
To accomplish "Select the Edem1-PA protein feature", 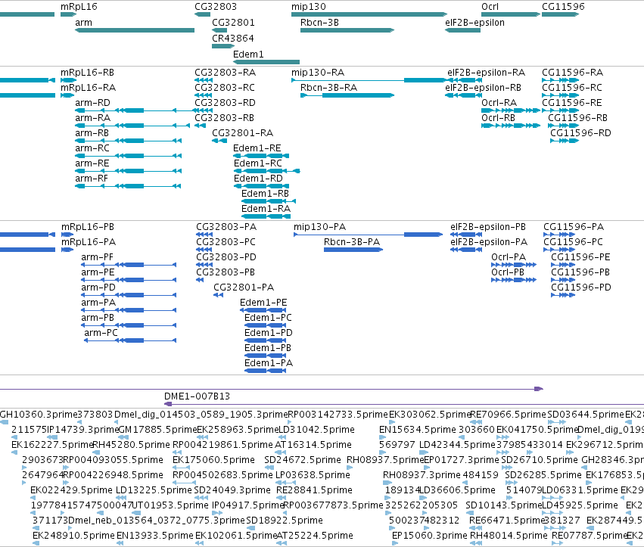I will pos(266,371).
